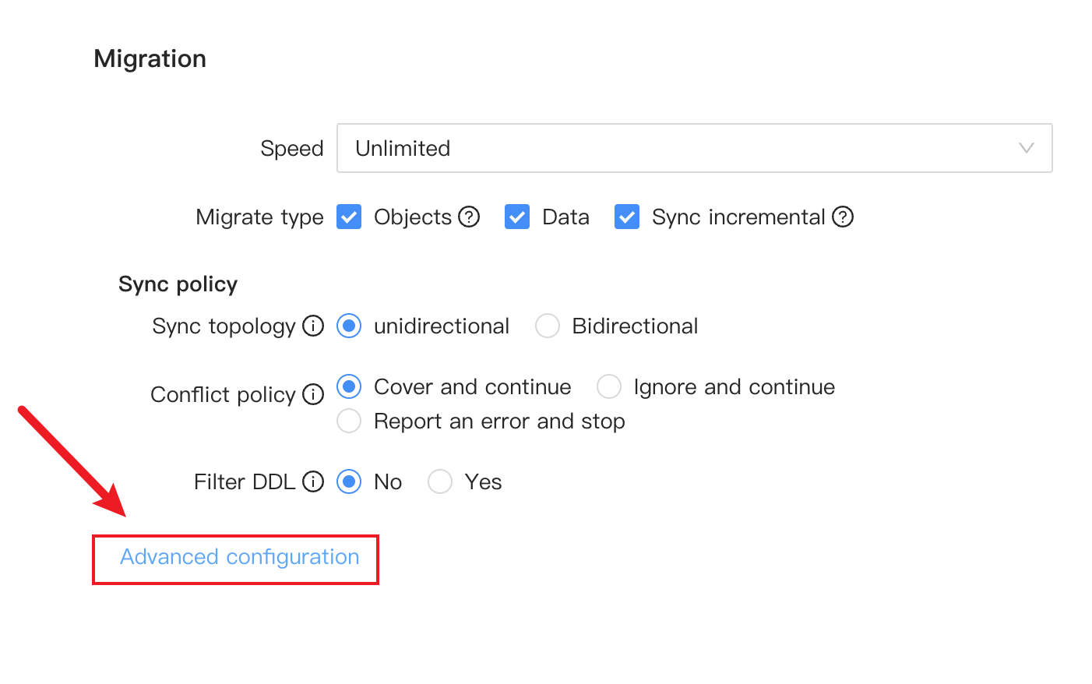
Task: Open the Conflict policy info icon
Action: tap(313, 394)
